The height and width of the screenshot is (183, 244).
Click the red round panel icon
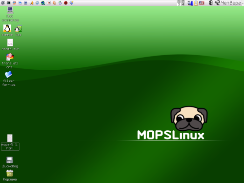[66, 3]
